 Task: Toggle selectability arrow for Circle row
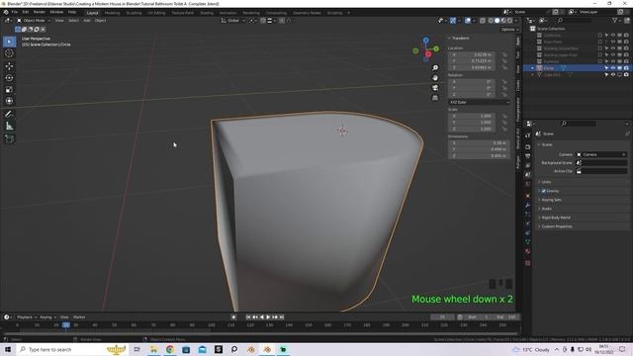606,68
